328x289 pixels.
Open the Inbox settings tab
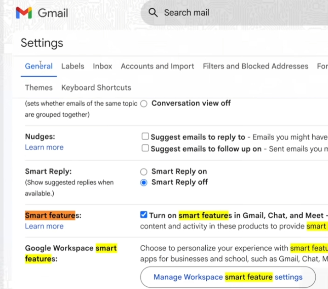pyautogui.click(x=102, y=66)
